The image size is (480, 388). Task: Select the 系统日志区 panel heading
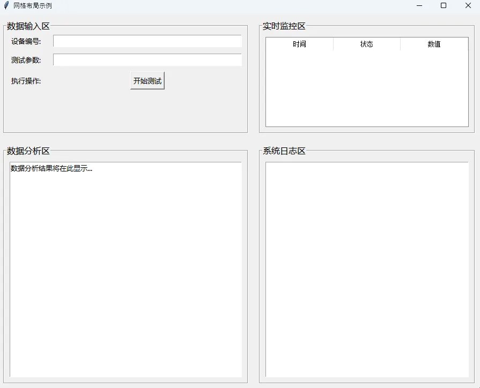284,151
